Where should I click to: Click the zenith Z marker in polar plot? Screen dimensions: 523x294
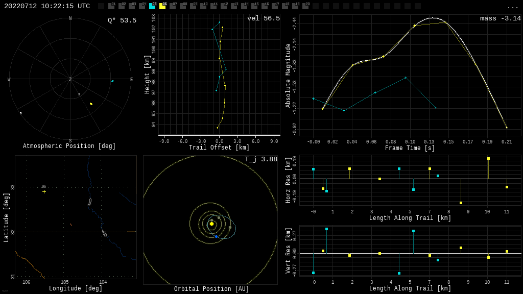click(x=70, y=80)
